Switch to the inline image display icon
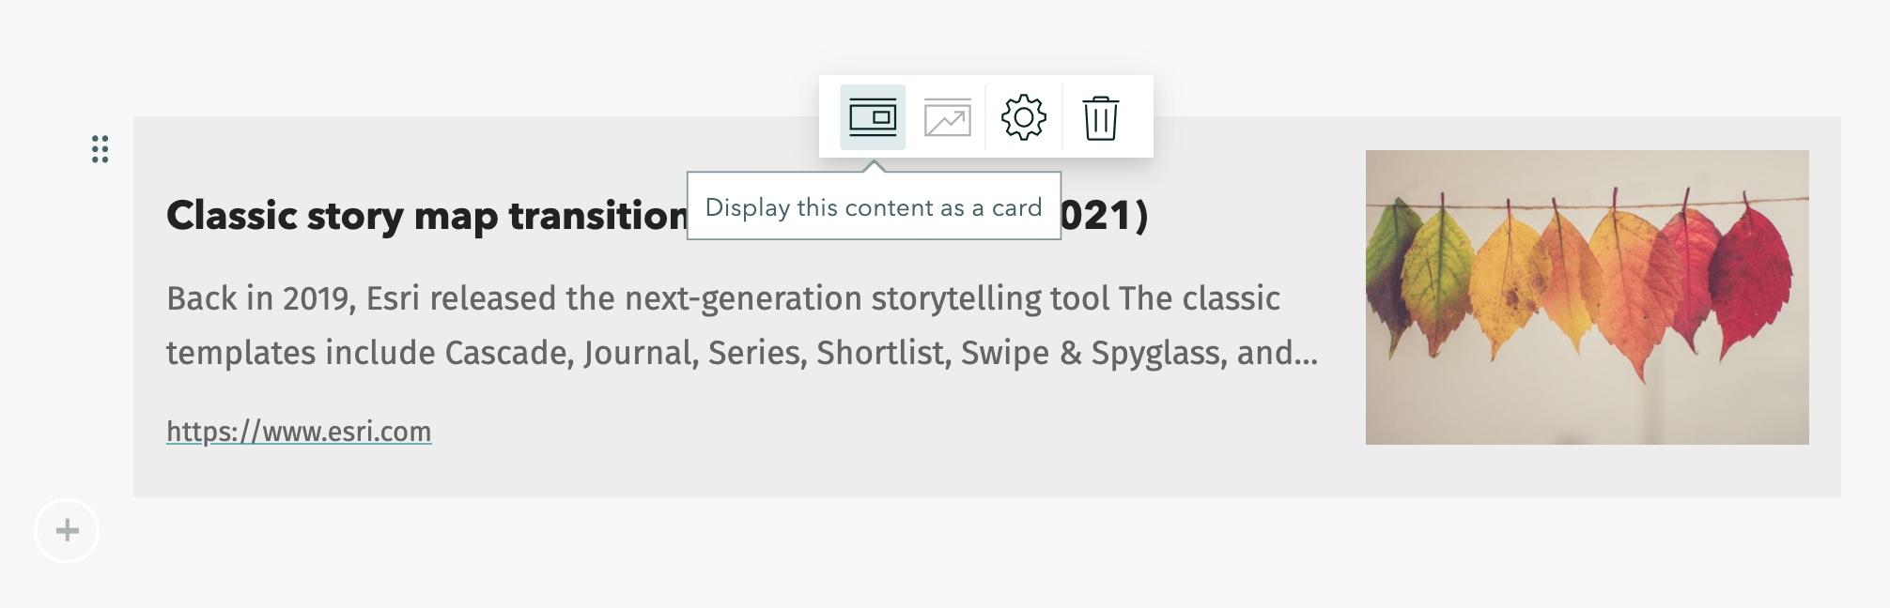1890x608 pixels. (947, 117)
